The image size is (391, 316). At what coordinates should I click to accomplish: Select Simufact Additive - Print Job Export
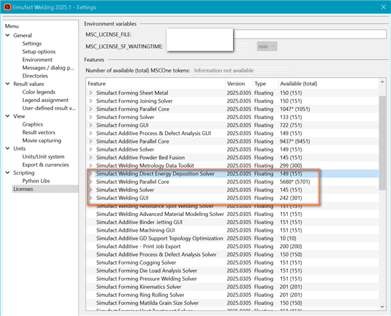click(x=232, y=246)
